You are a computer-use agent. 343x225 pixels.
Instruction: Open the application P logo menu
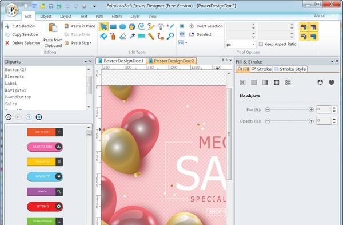point(11,10)
